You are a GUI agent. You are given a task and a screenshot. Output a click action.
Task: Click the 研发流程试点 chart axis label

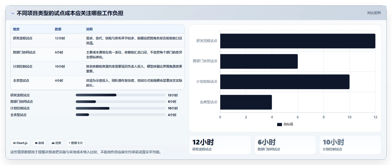(x=207, y=41)
